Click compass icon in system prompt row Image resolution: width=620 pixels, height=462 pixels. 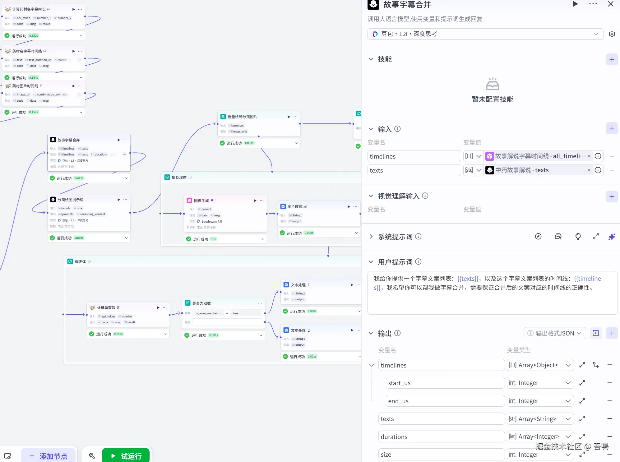[x=538, y=237]
